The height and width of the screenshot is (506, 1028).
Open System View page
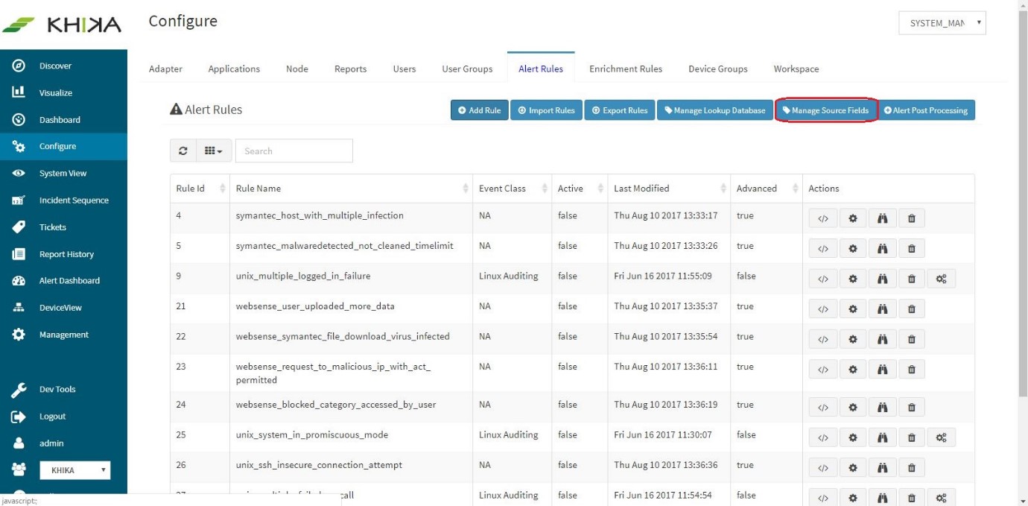pyautogui.click(x=63, y=173)
